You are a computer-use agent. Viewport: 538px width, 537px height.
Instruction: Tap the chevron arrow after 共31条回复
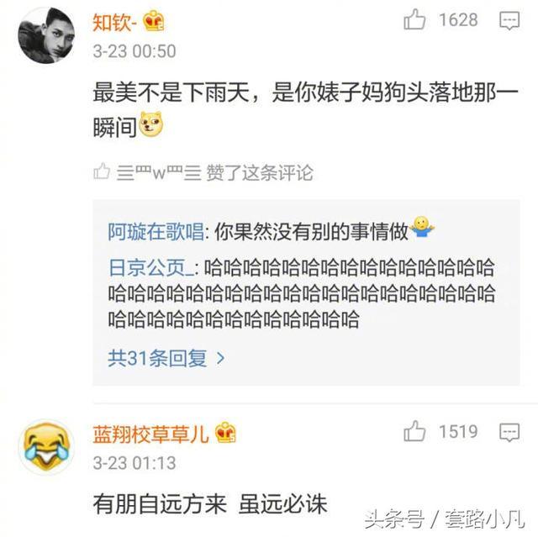221,359
